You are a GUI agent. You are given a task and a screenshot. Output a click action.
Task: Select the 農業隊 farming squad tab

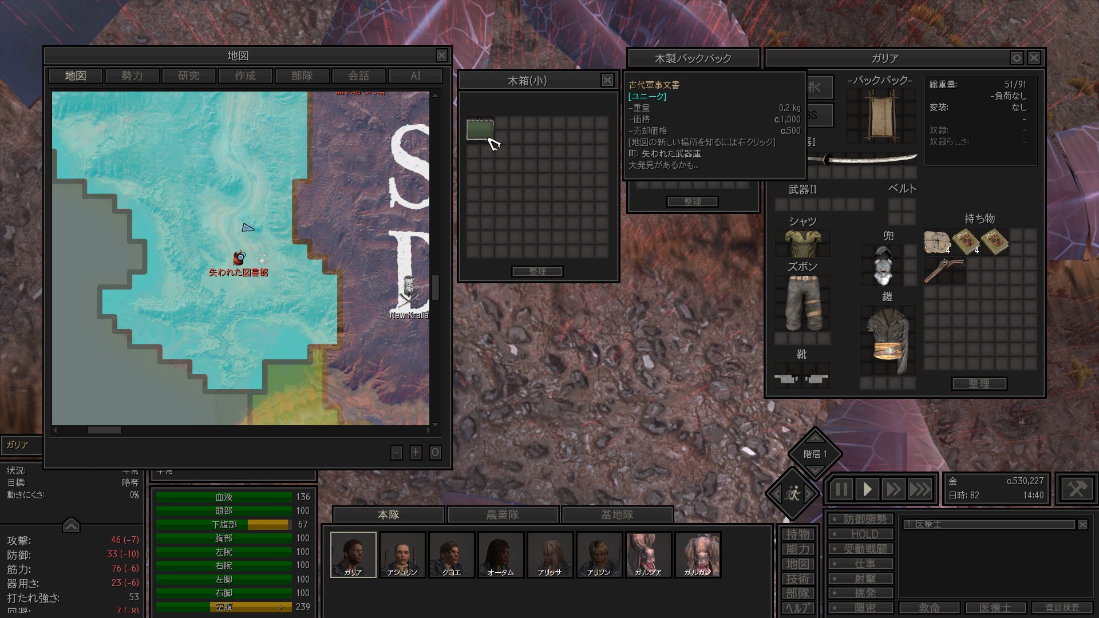tap(503, 514)
